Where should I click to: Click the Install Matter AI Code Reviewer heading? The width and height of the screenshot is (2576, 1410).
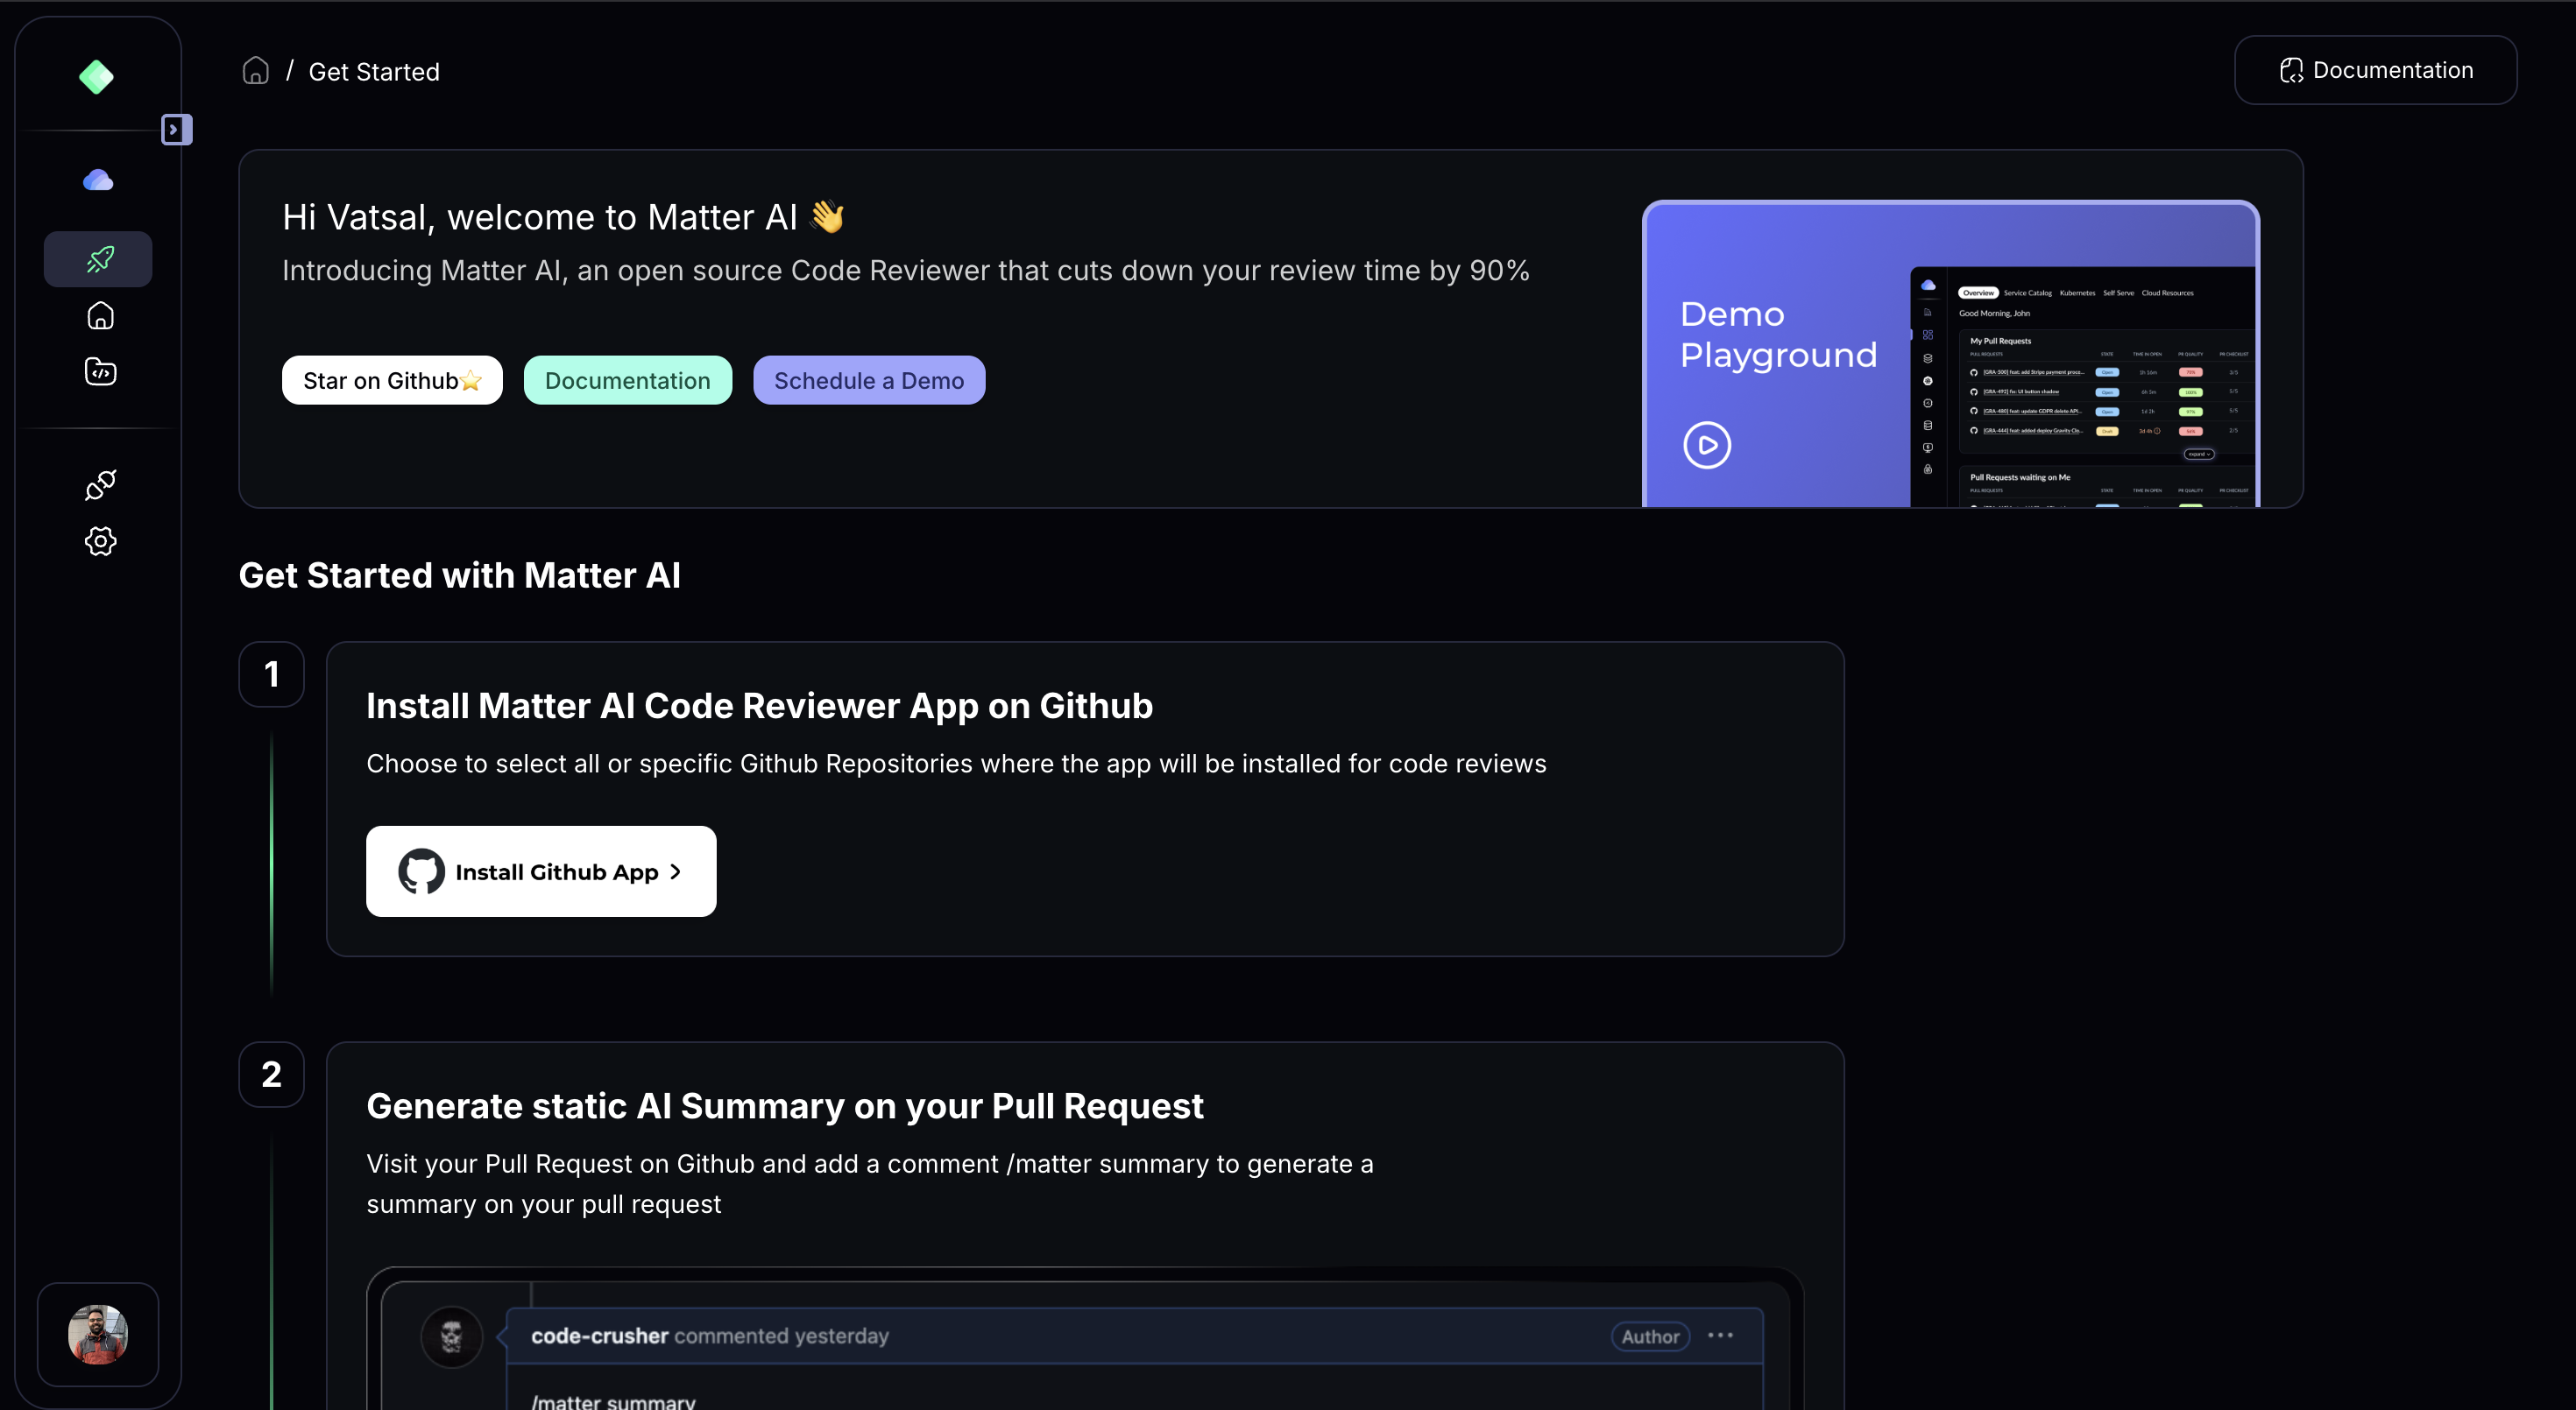coord(759,706)
